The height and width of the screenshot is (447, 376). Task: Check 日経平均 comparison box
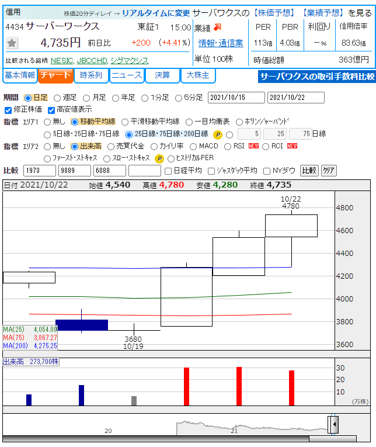pyautogui.click(x=168, y=171)
